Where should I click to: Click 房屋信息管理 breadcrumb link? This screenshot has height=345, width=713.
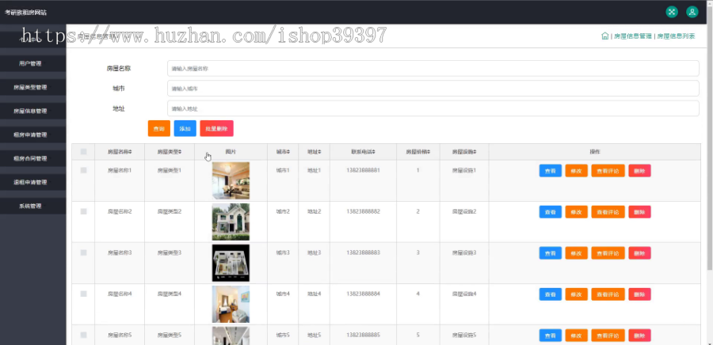click(x=632, y=36)
